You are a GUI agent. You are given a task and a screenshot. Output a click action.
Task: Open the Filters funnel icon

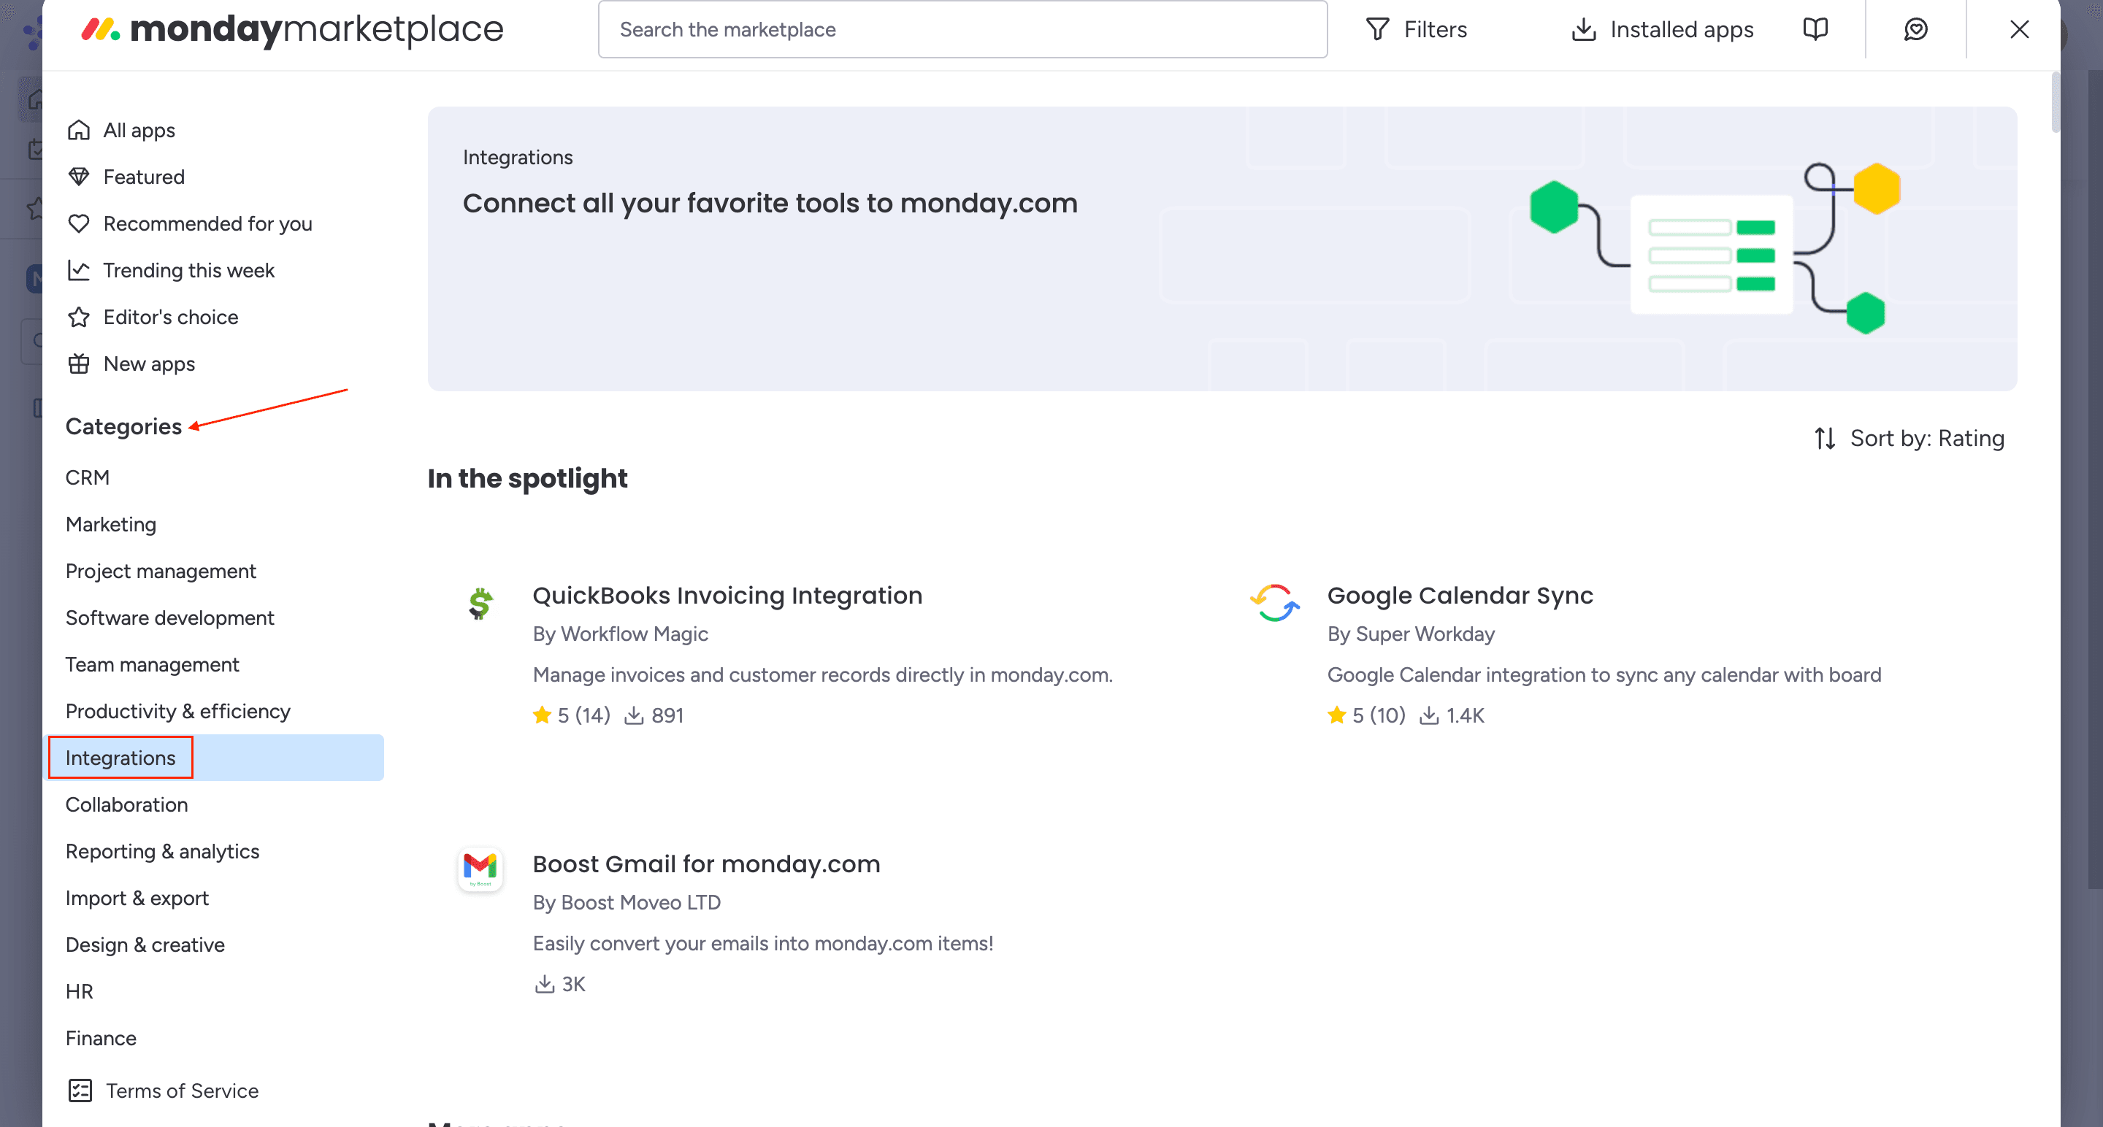(x=1377, y=30)
